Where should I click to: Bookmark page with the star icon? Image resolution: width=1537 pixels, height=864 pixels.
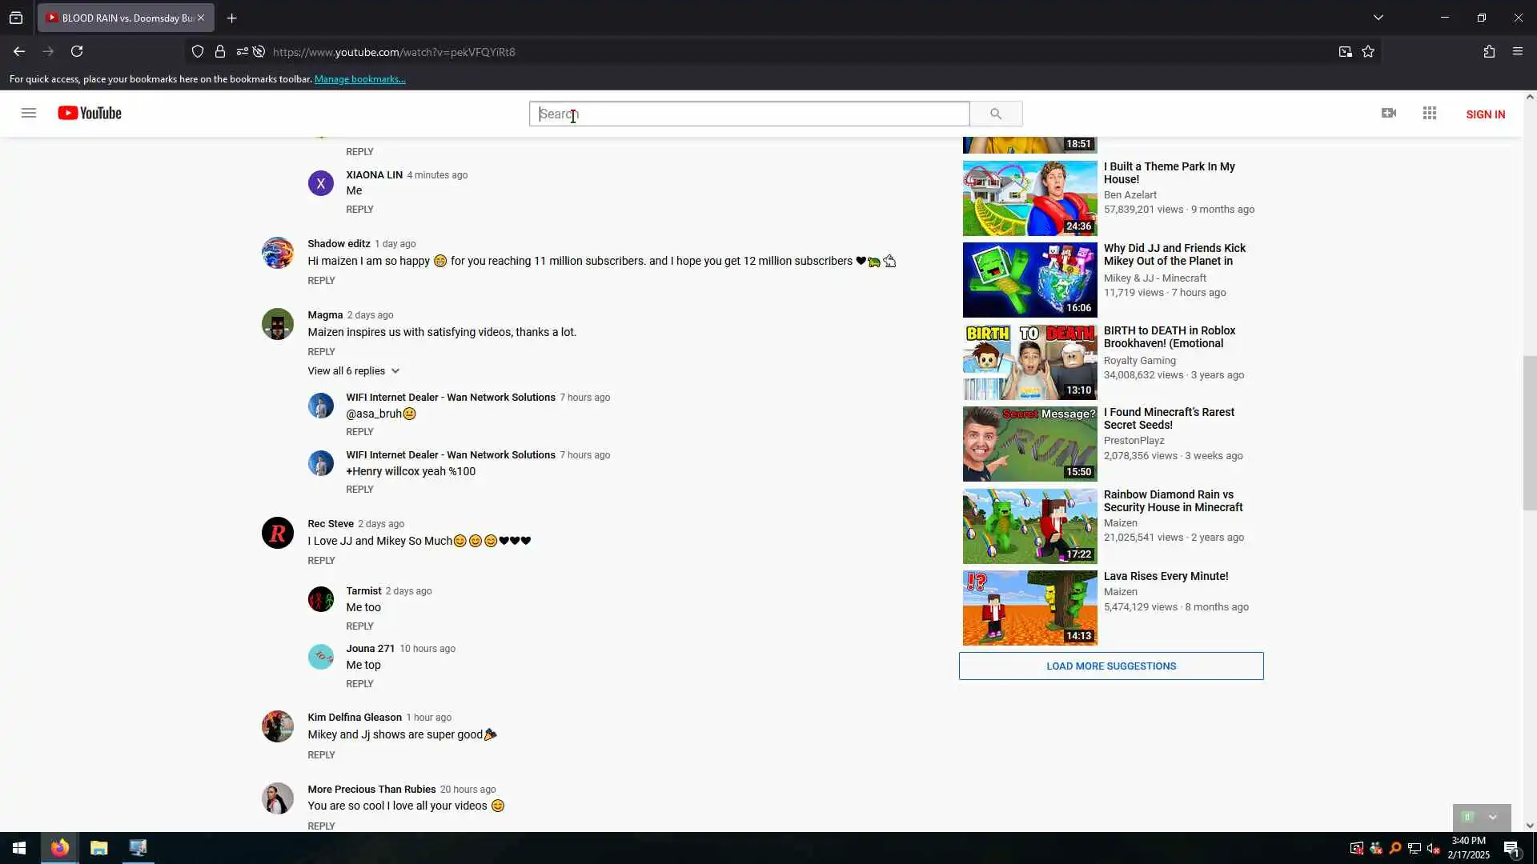[x=1368, y=52]
